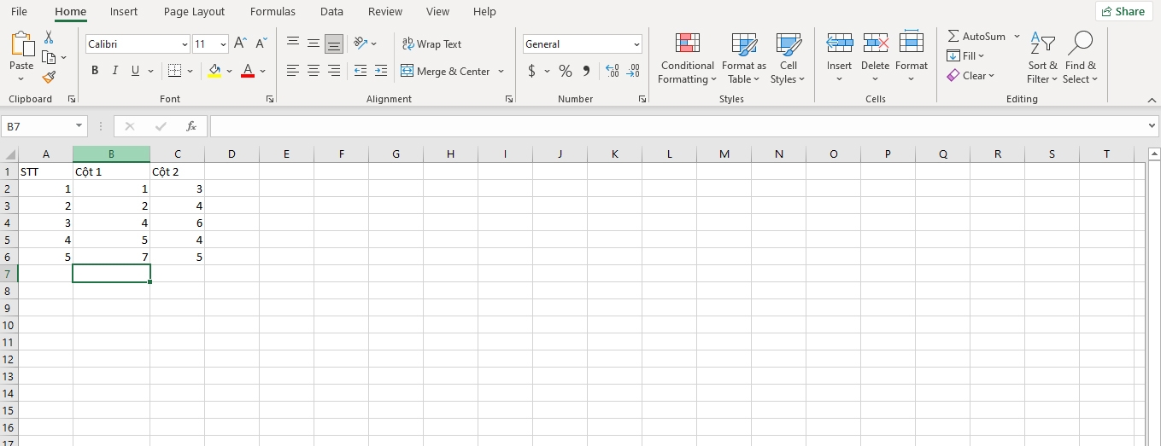Screen dimensions: 1161x446
Task: Switch to the Review tab
Action: 385,12
